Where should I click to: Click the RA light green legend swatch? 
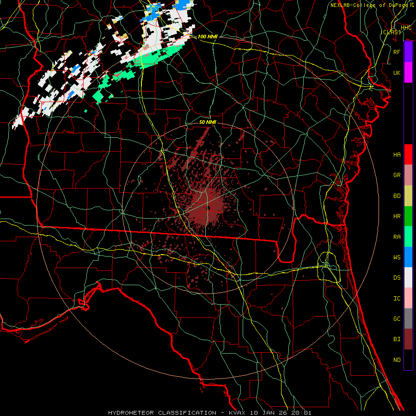coord(408,237)
